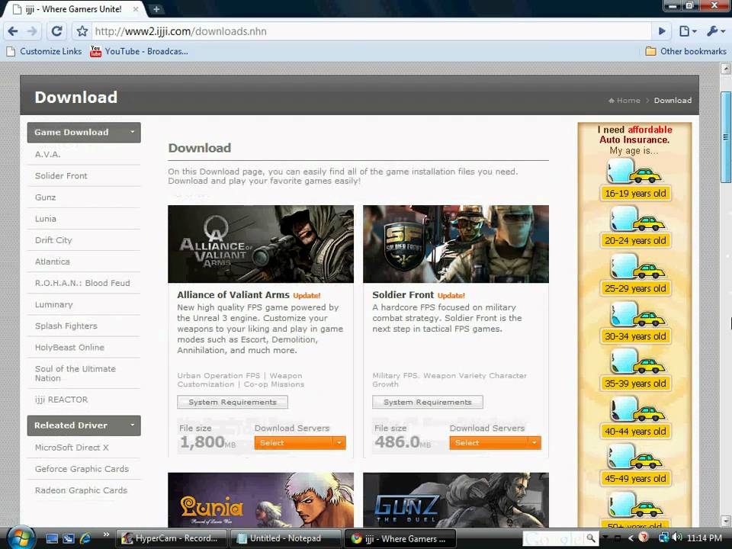The width and height of the screenshot is (732, 549).
Task: View System Requirements for Soldier Front
Action: pyautogui.click(x=428, y=402)
